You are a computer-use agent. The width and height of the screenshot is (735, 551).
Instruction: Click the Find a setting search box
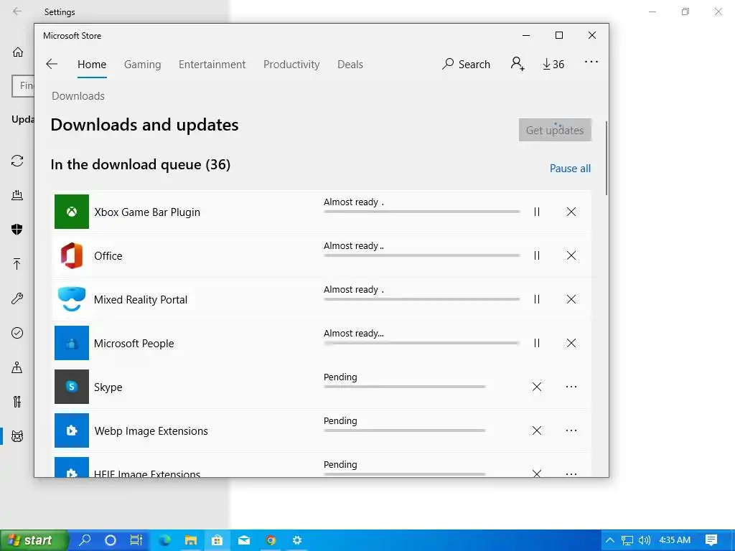23,86
